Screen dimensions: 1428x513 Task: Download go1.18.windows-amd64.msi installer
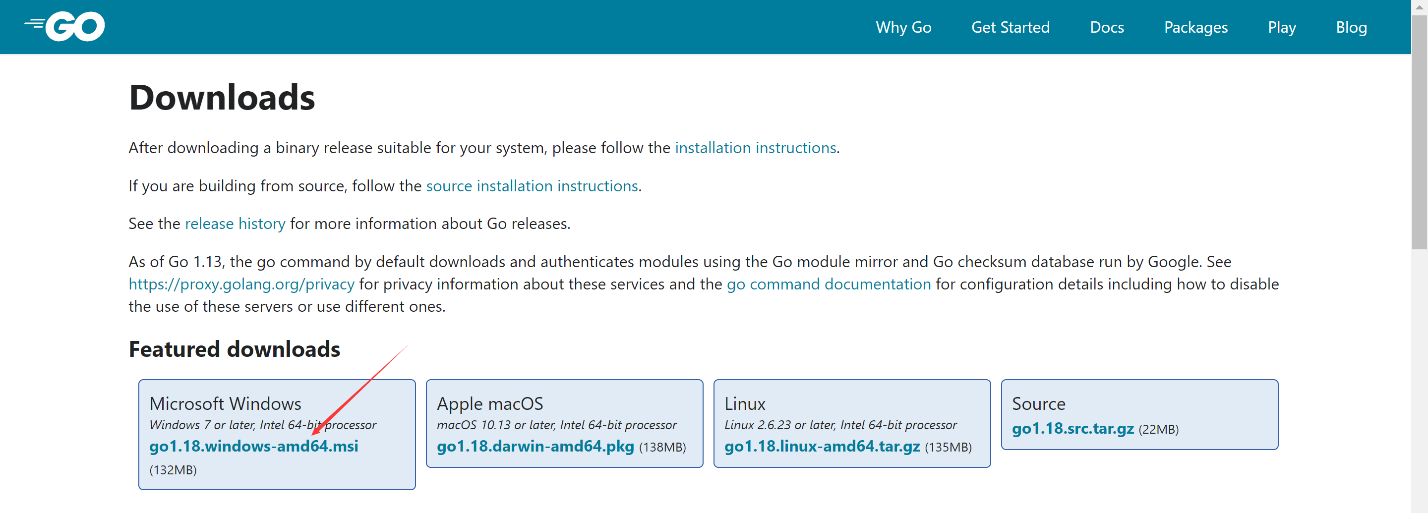[254, 446]
